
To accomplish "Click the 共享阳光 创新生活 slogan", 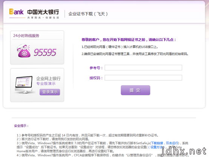I will coord(43,18).
